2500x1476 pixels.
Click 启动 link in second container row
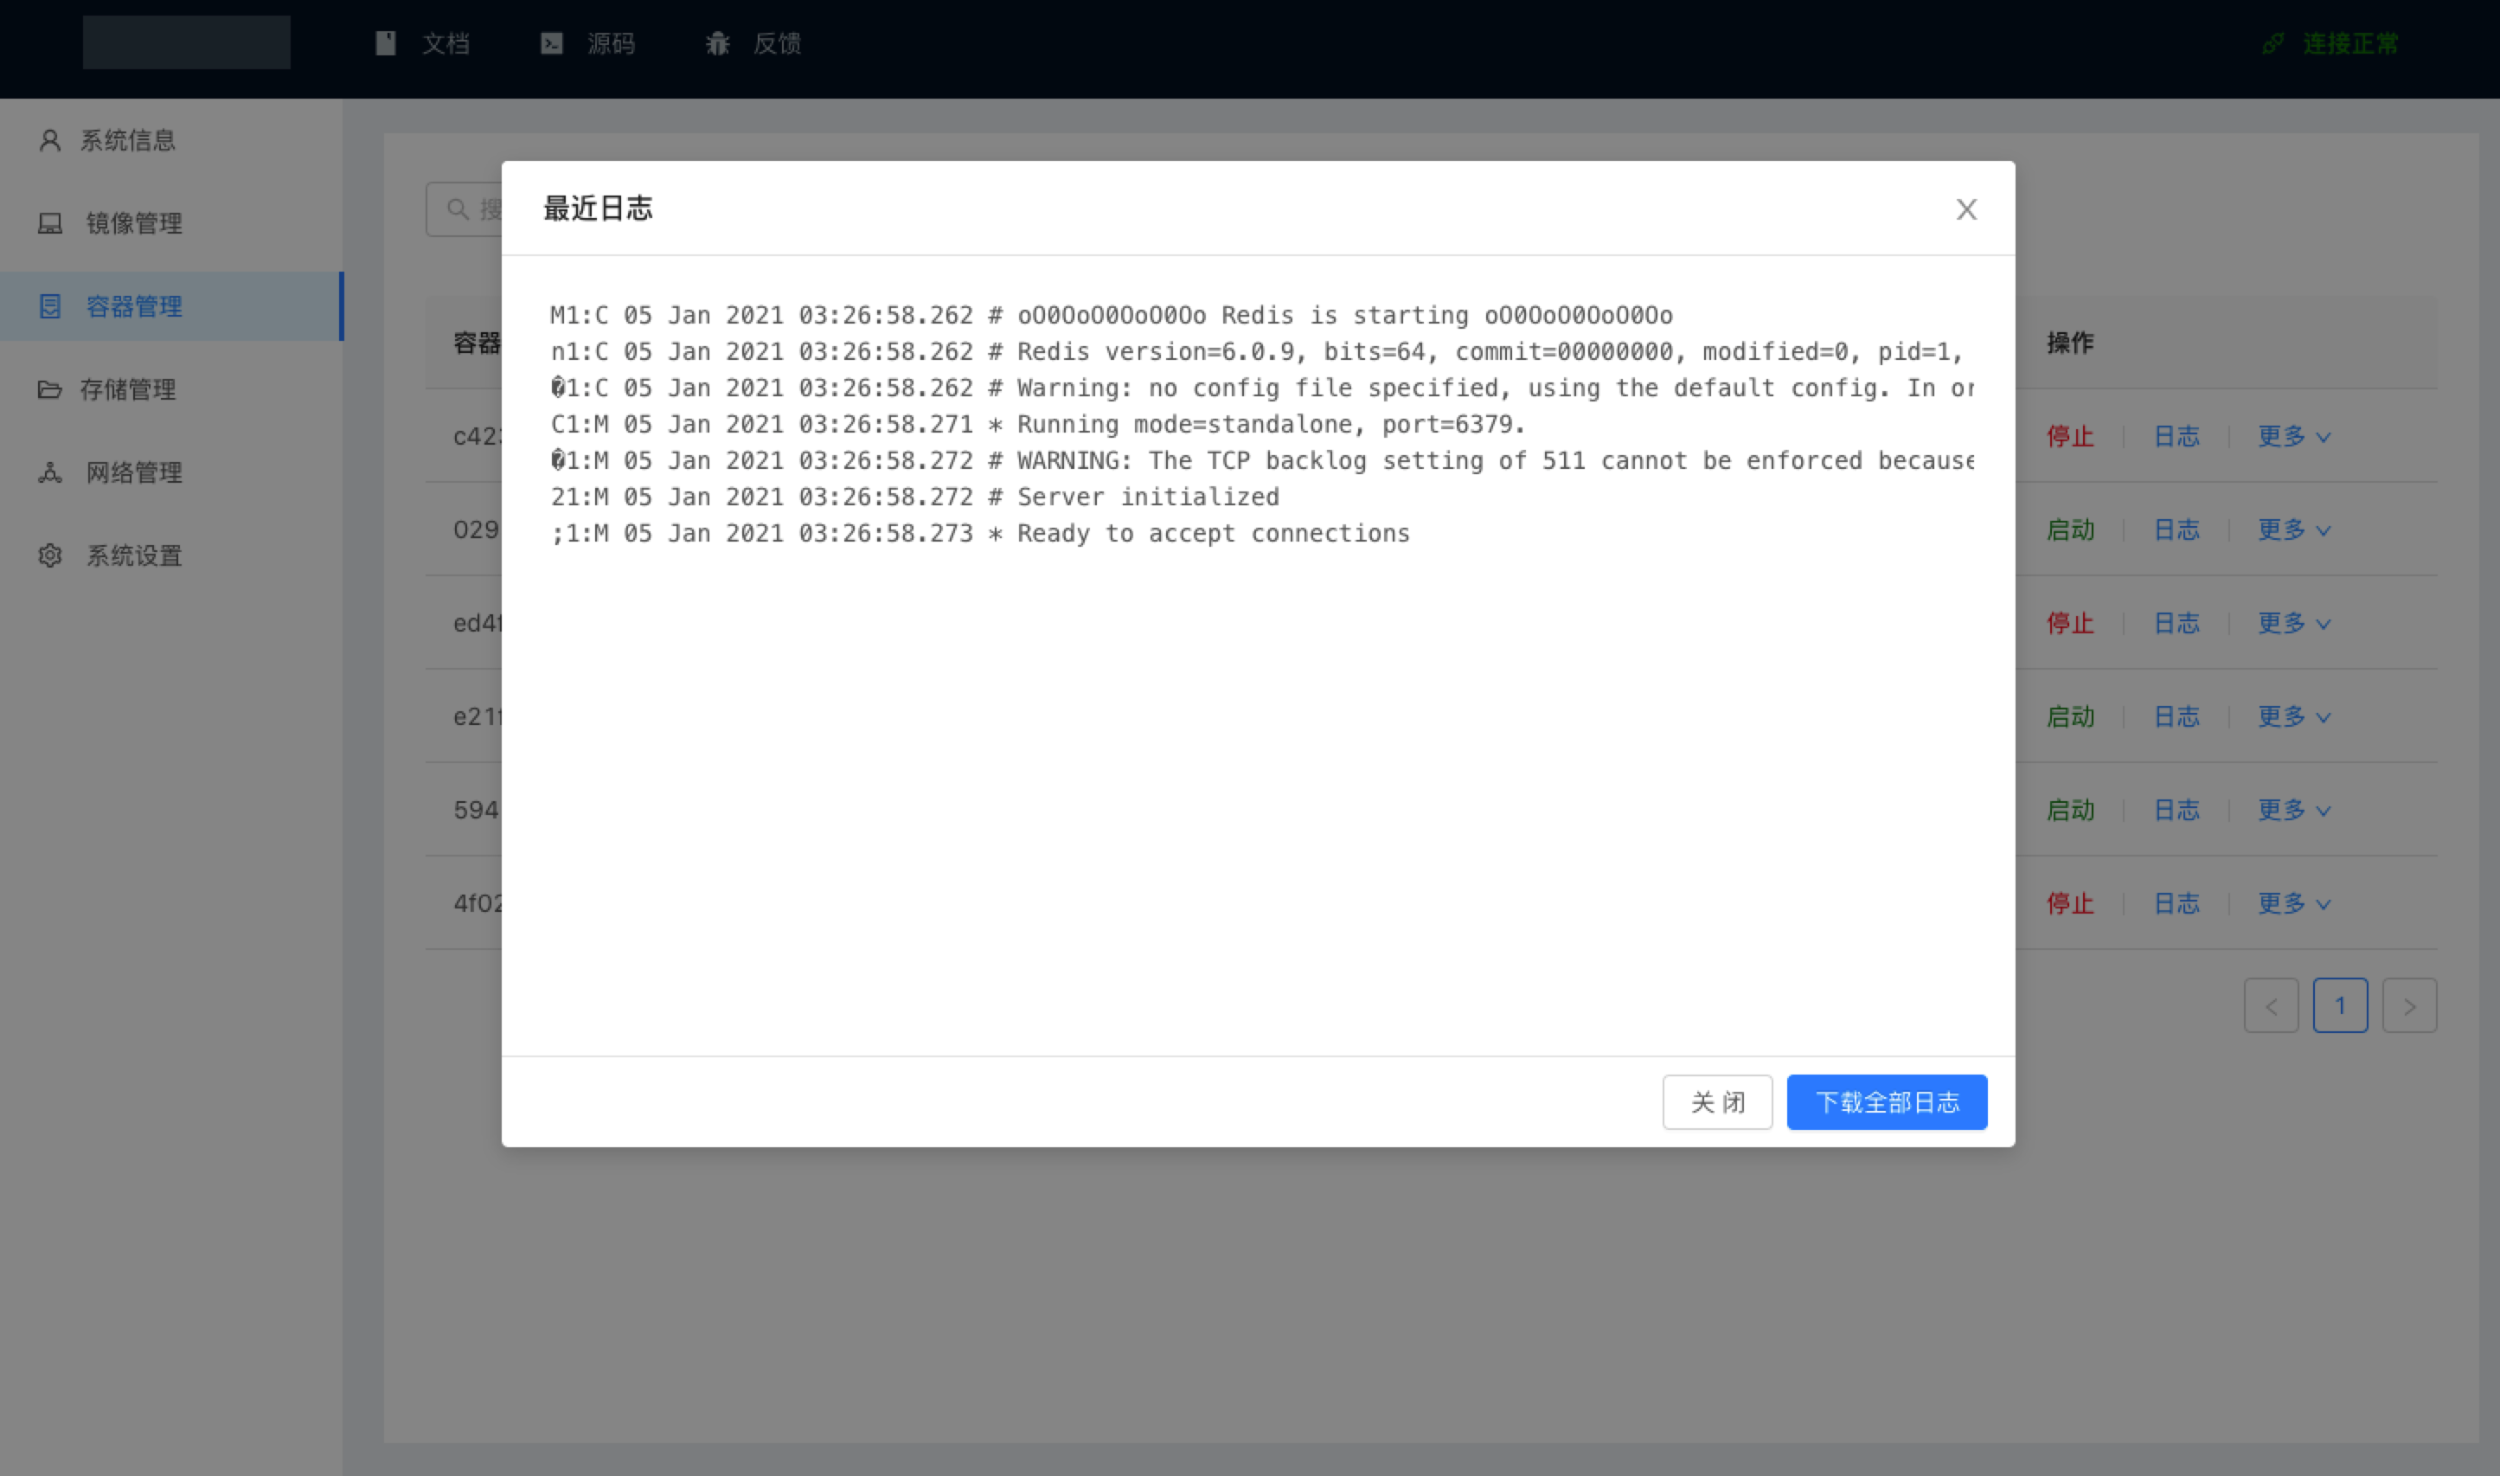[x=2069, y=529]
